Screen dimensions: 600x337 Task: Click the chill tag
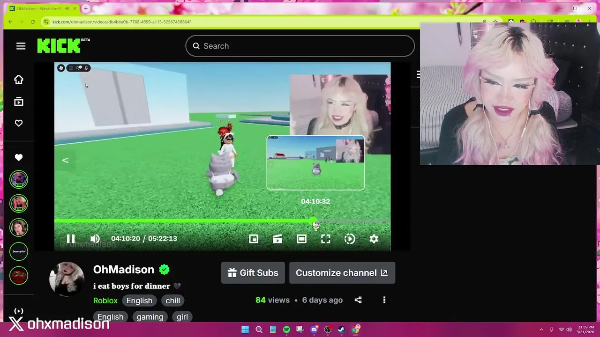tap(172, 300)
